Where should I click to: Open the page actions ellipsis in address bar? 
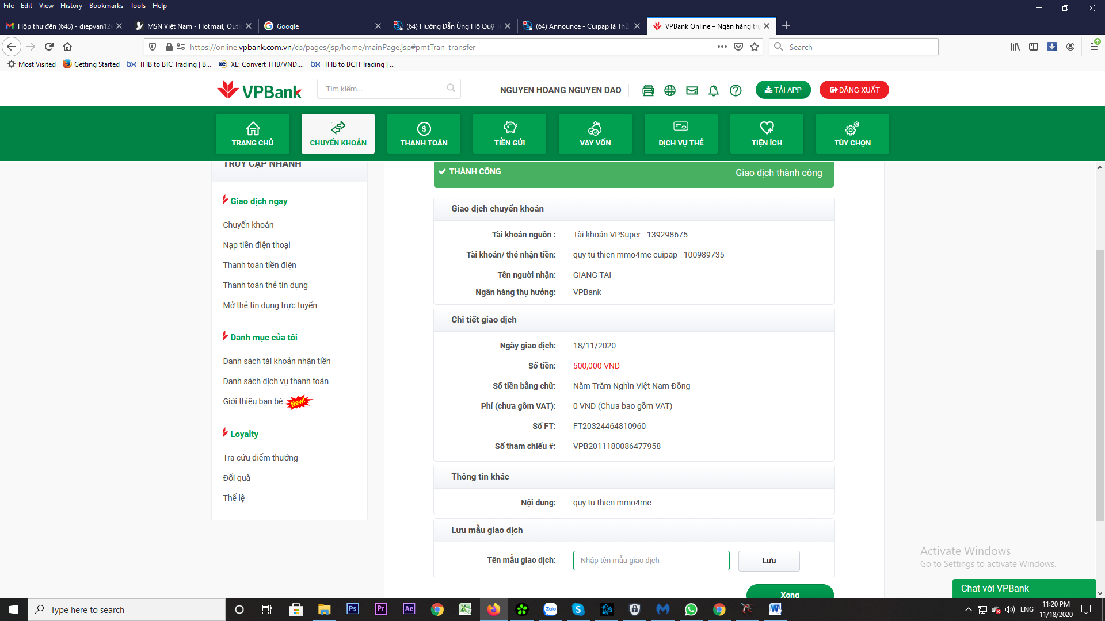(722, 47)
